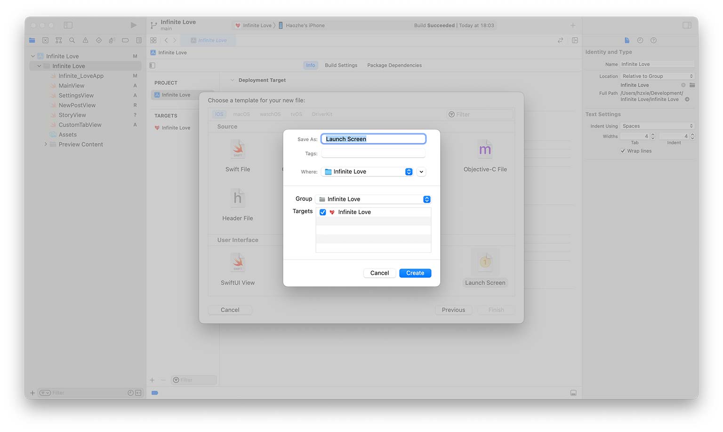The width and height of the screenshot is (723, 432).
Task: Select MainView in the navigator
Action: tap(72, 86)
